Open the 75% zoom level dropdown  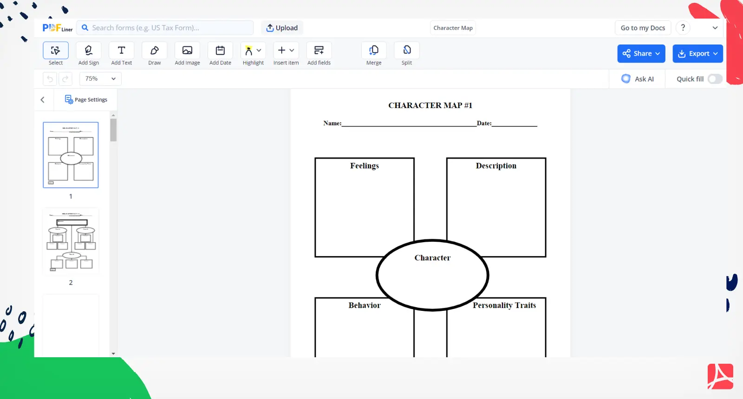point(100,79)
